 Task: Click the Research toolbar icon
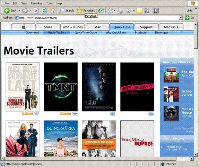147,10
